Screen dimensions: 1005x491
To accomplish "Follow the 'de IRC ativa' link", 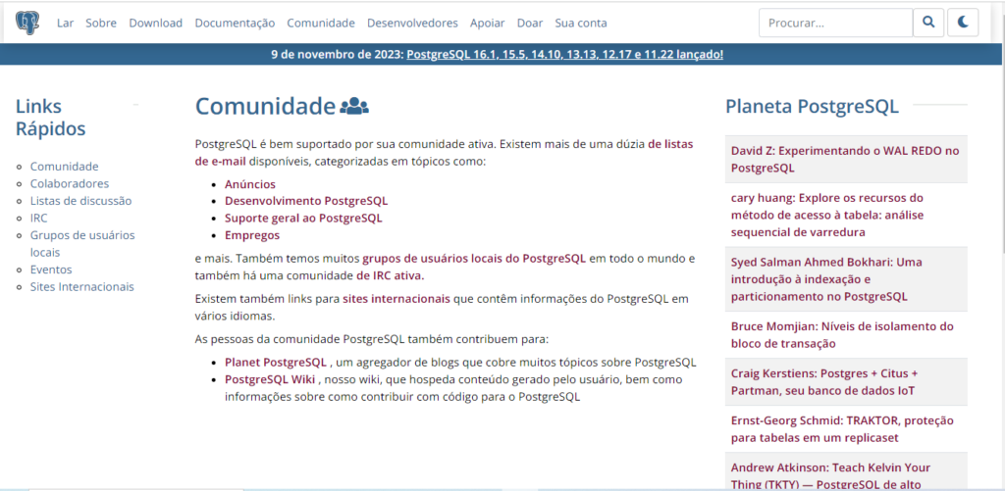I will tap(391, 276).
